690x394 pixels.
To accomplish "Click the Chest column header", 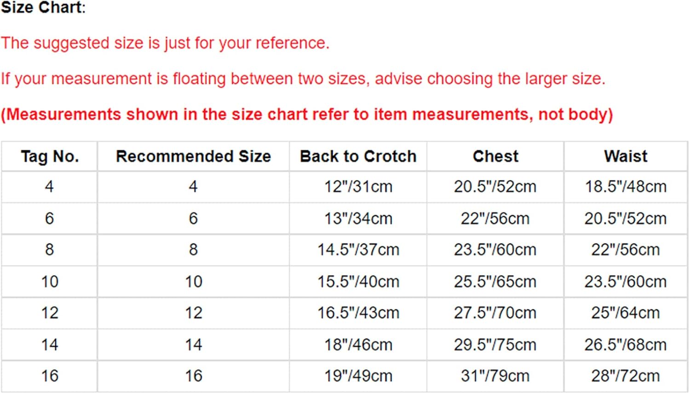I will point(495,157).
